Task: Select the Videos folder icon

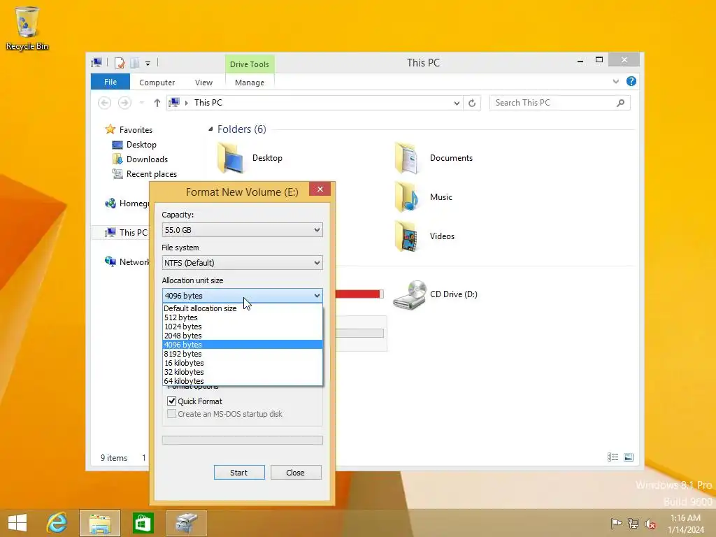Action: tap(406, 236)
